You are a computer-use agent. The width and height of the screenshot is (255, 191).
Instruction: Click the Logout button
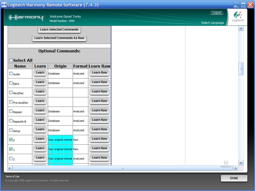point(217,13)
